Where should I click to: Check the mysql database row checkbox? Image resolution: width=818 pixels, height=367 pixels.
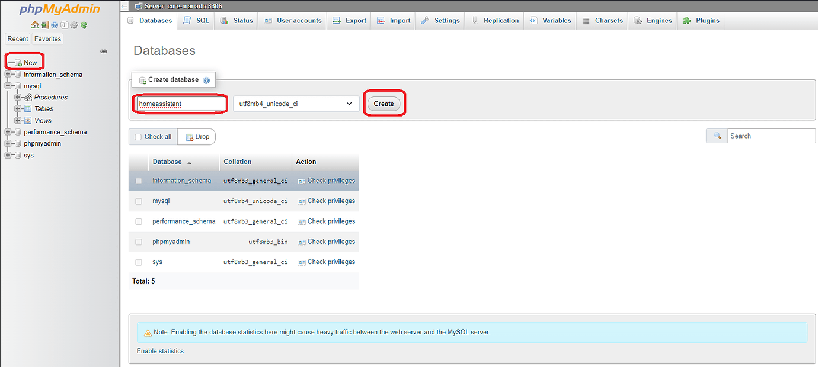139,201
